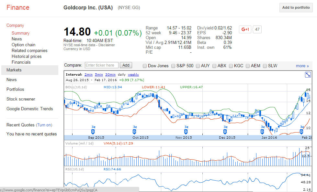Open Google Domestic Trends
Image resolution: width=317 pixels, height=192 pixels.
tap(30, 109)
